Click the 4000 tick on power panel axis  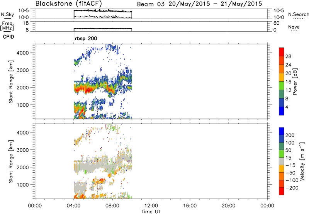23,53
